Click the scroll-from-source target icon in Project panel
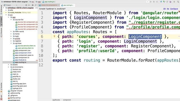The width and height of the screenshot is (180, 101). [x=26, y=5]
